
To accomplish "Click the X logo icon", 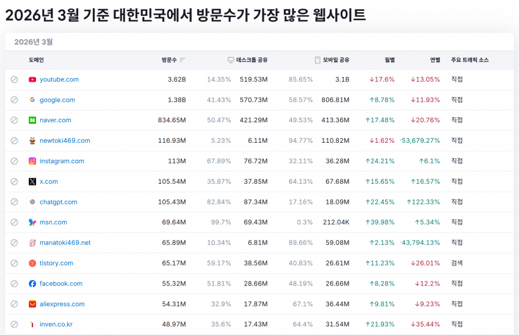I will pyautogui.click(x=32, y=182).
